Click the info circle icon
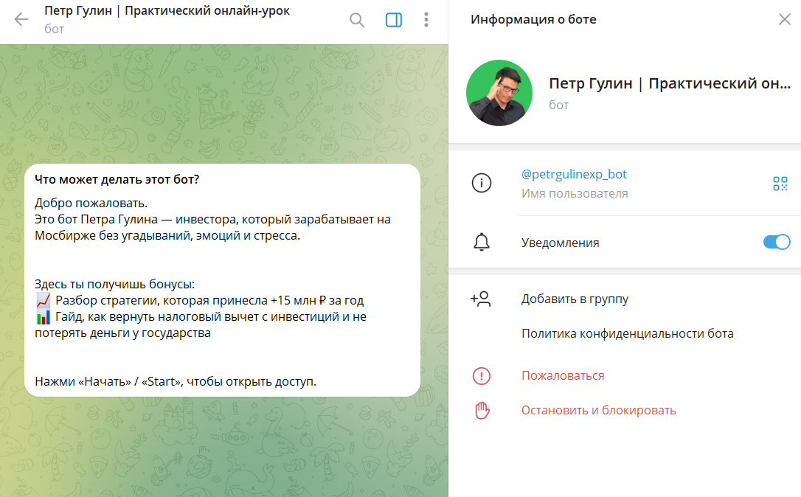 tap(482, 184)
